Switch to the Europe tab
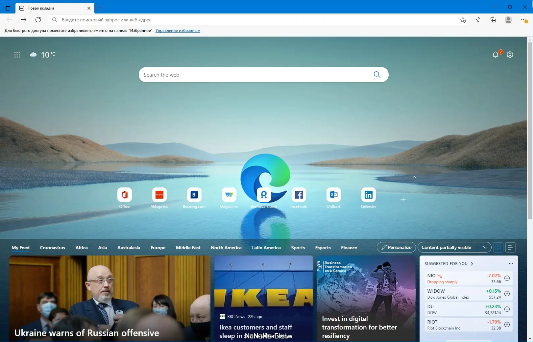The image size is (533, 342). point(158,248)
